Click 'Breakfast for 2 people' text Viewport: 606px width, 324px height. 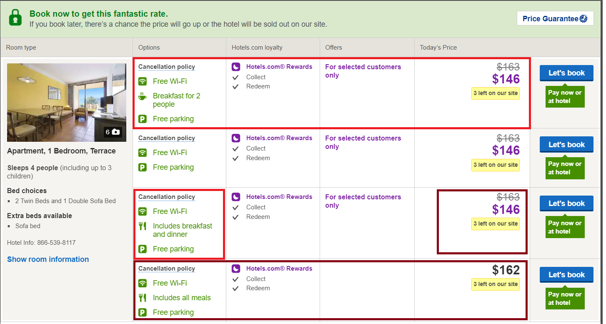[x=177, y=100]
